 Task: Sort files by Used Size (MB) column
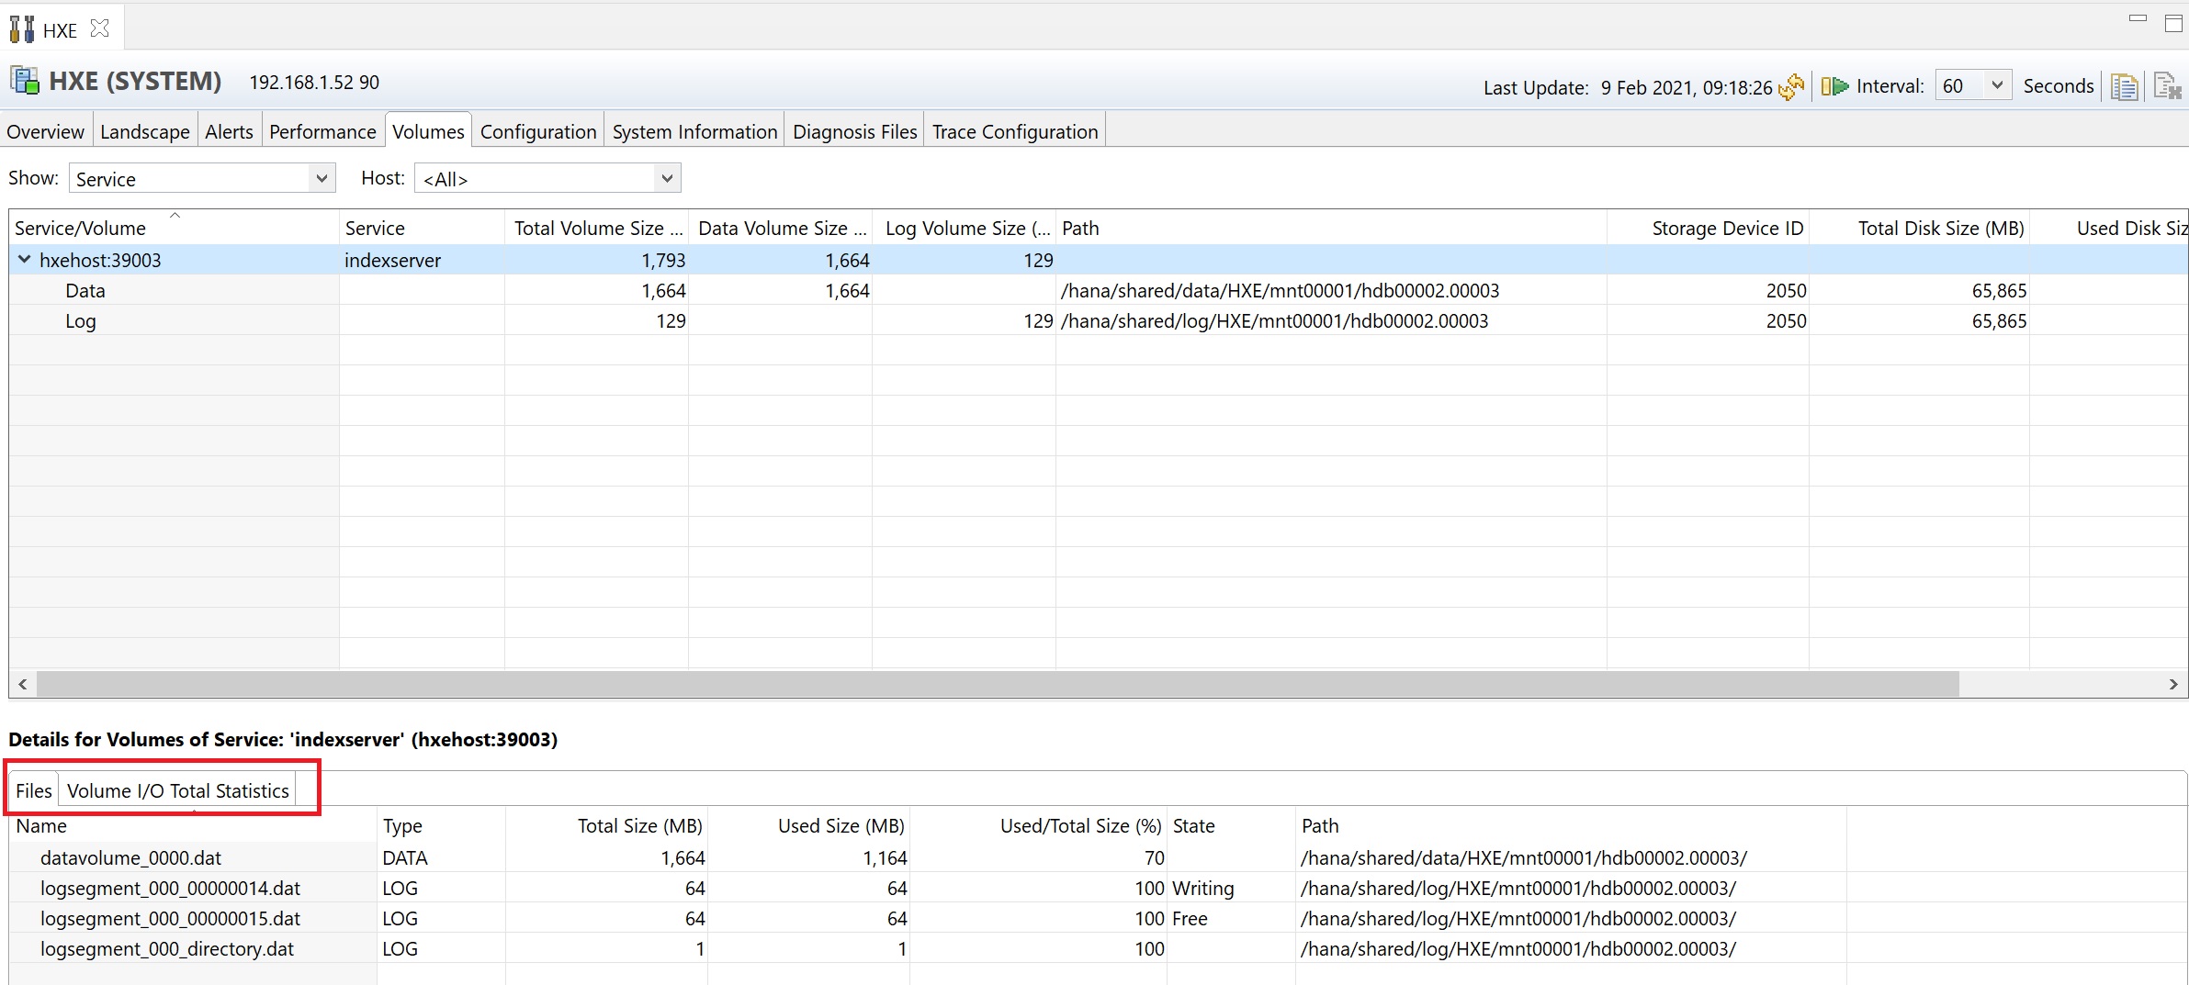[841, 825]
